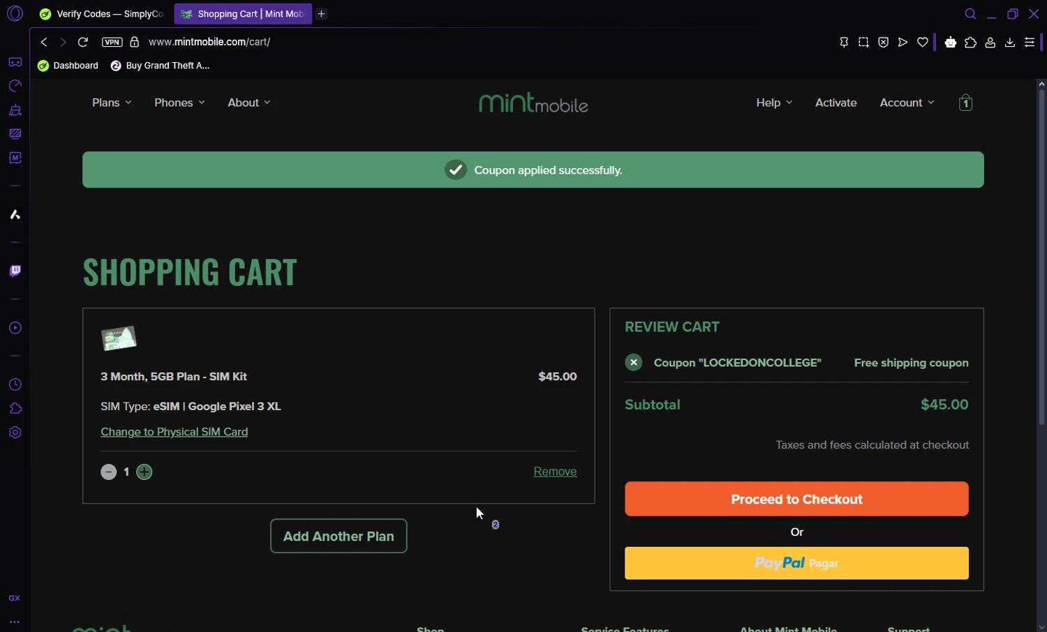1047x632 pixels.
Task: Open Easy Setup sliders icon
Action: (1030, 43)
